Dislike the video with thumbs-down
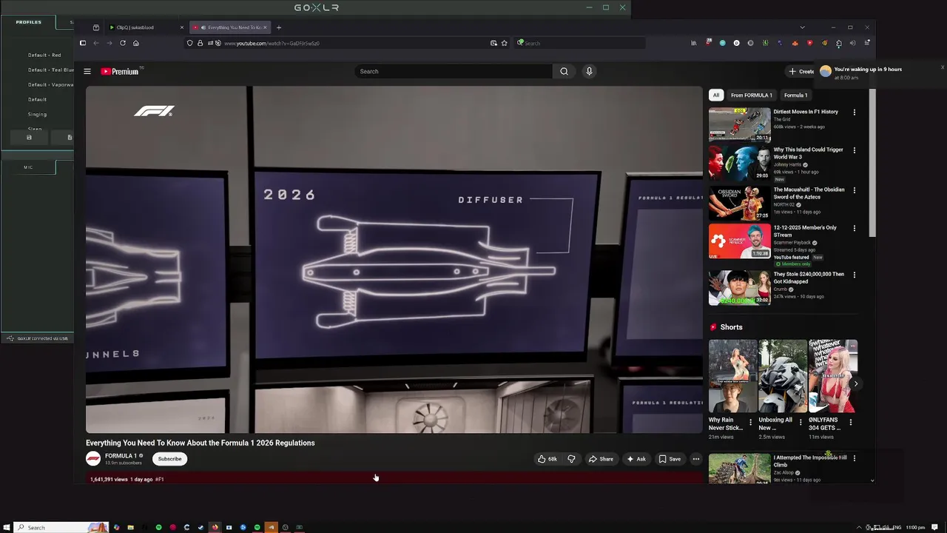 (571, 459)
